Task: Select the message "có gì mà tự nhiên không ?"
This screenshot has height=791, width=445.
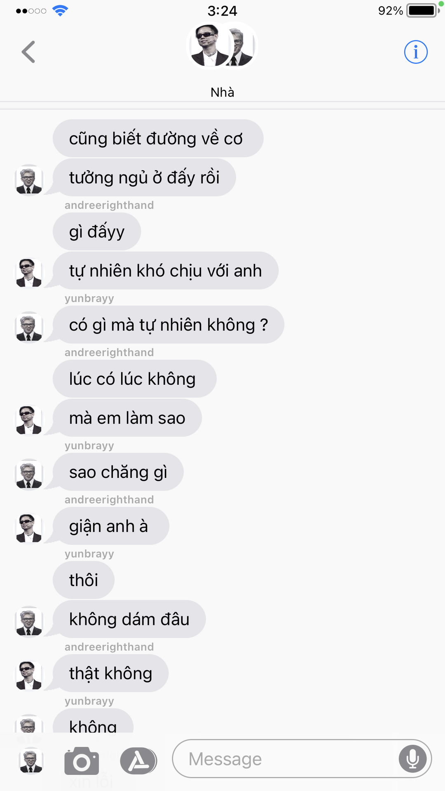Action: [169, 325]
